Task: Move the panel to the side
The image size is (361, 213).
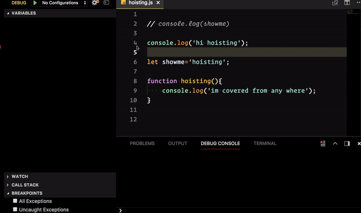Action: pyautogui.click(x=347, y=143)
